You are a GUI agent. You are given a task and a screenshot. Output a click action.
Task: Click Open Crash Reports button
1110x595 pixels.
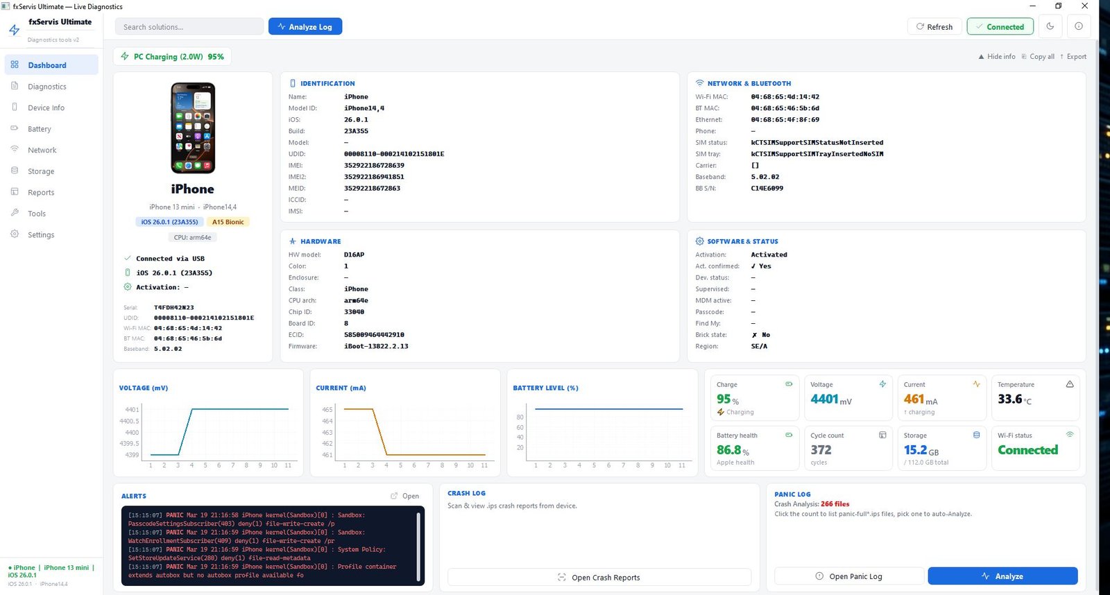pos(599,577)
